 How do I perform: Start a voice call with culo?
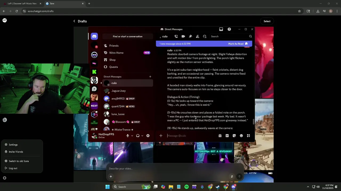point(176,36)
